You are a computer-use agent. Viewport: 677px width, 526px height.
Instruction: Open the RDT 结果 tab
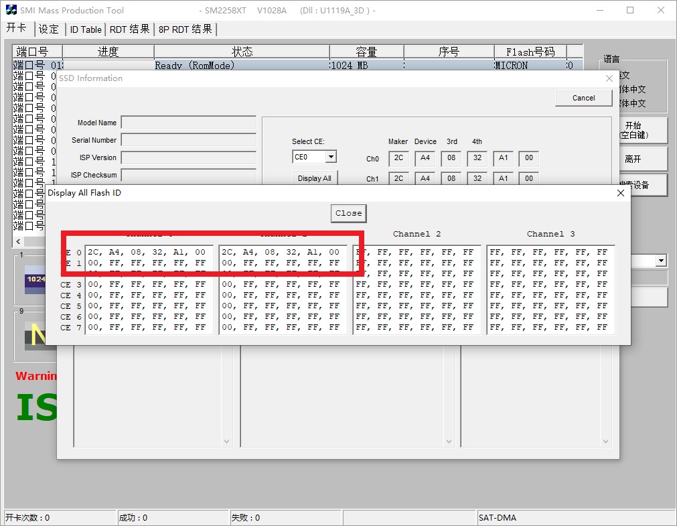(x=130, y=29)
